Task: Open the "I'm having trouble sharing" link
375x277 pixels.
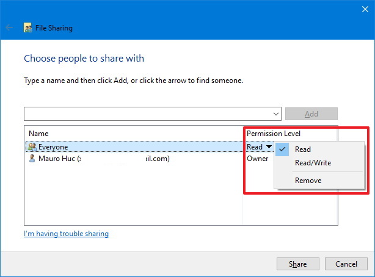Action: (66, 234)
